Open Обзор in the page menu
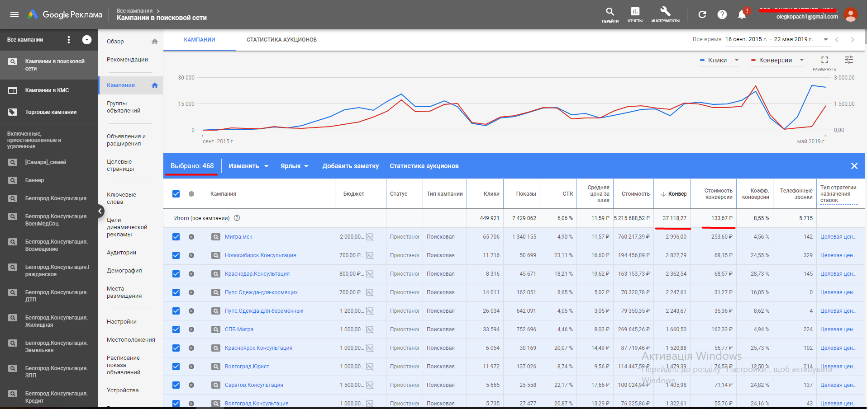 [x=115, y=42]
